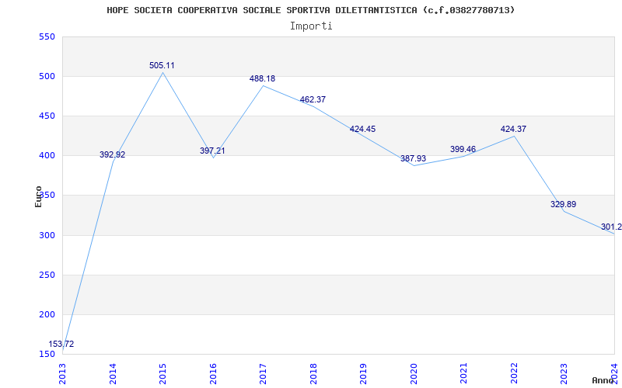Click the chart title HOPE SOCIETA COOPERATIVA

pyautogui.click(x=310, y=10)
